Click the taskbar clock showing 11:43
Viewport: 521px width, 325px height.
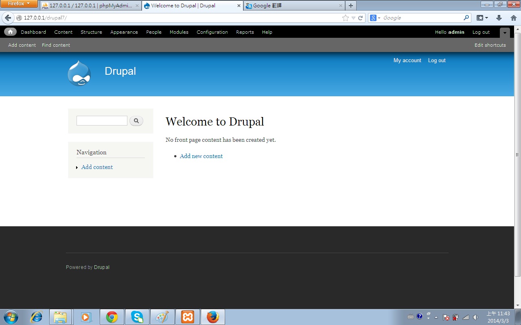[498, 317]
